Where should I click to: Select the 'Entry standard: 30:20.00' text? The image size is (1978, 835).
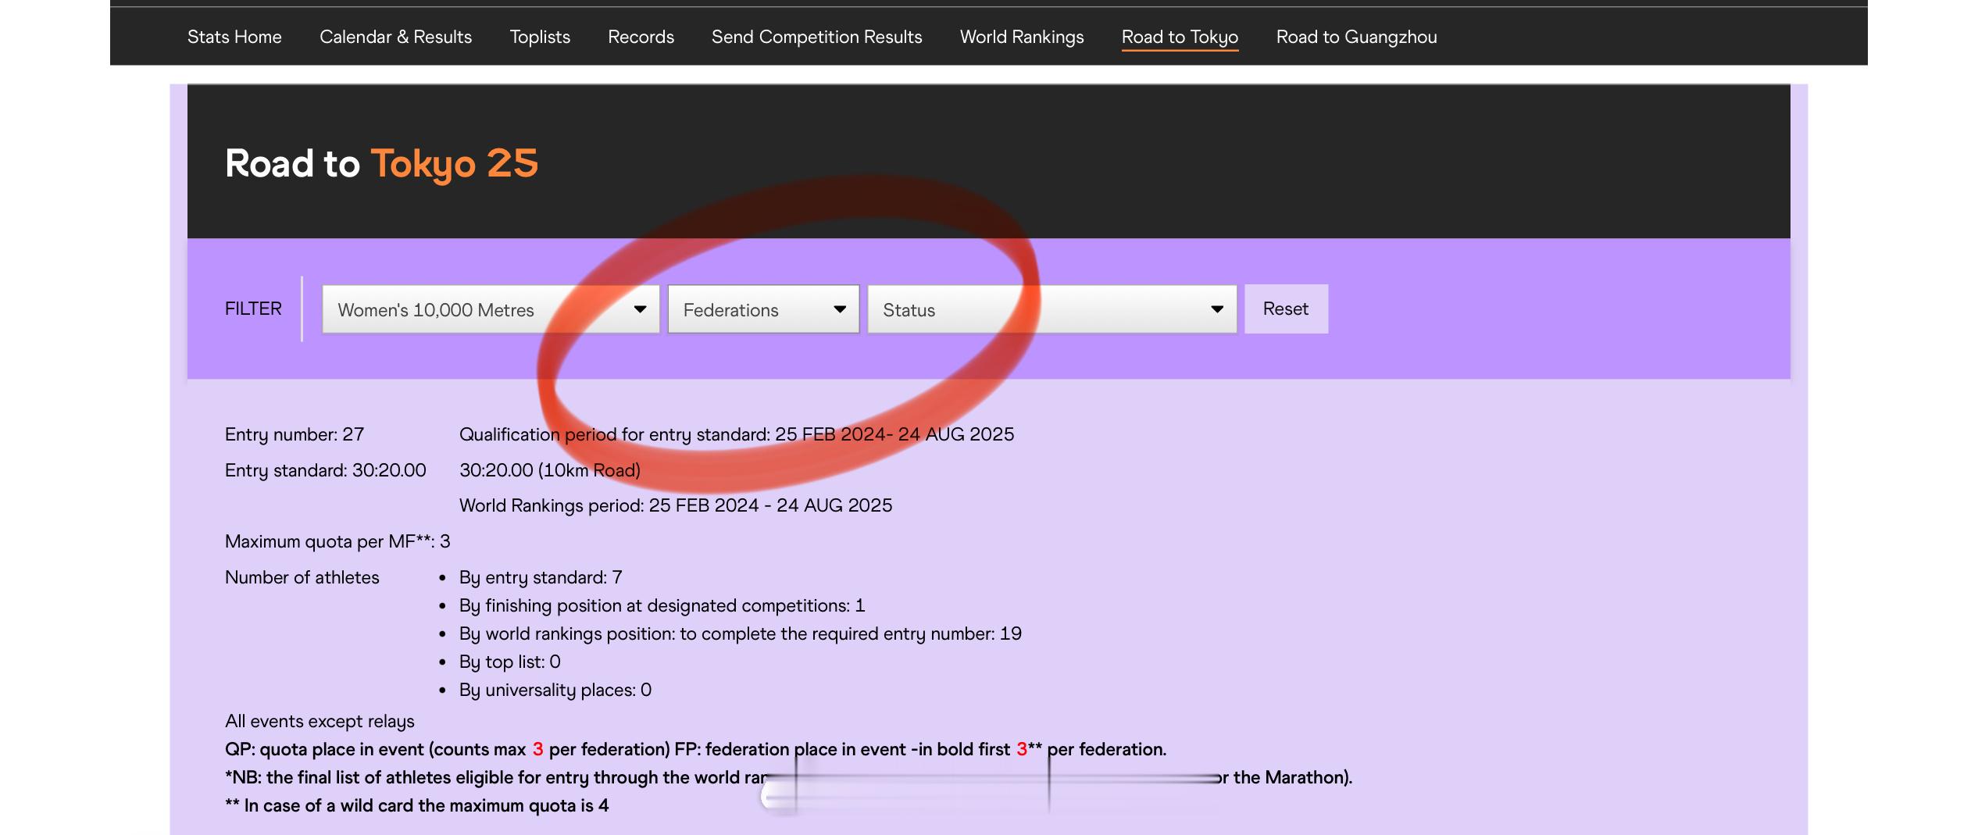tap(326, 470)
